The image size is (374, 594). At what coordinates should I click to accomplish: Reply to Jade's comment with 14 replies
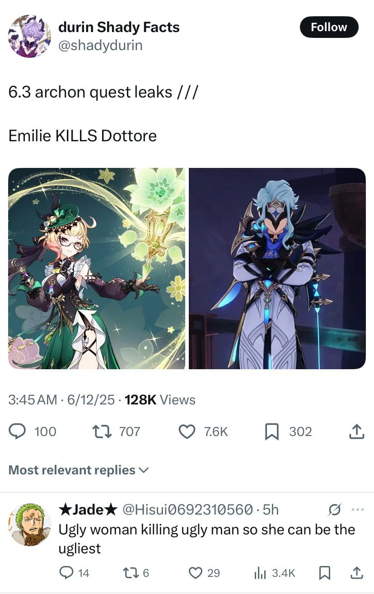point(67,573)
